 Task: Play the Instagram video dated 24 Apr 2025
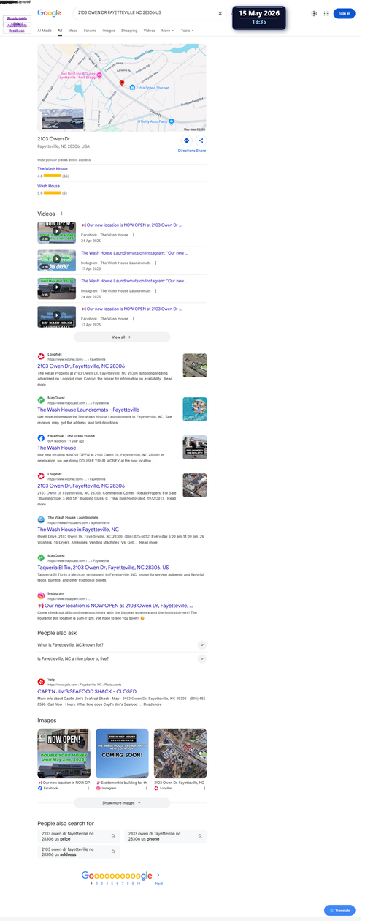coord(56,288)
